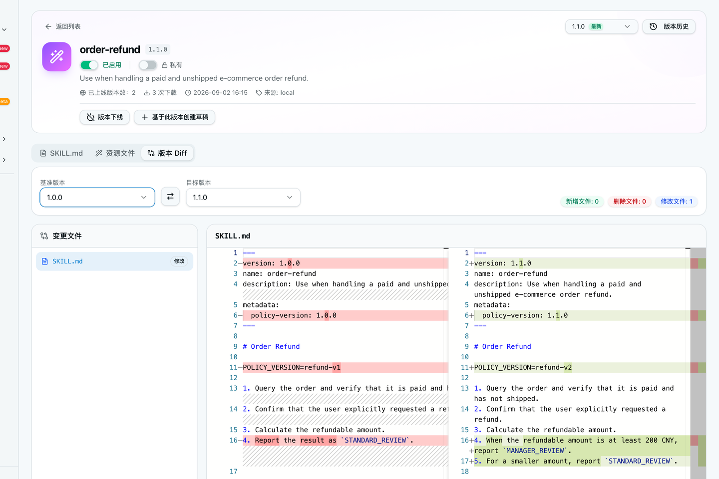
Task: Click the 变更文件 panel header icon
Action: click(44, 236)
